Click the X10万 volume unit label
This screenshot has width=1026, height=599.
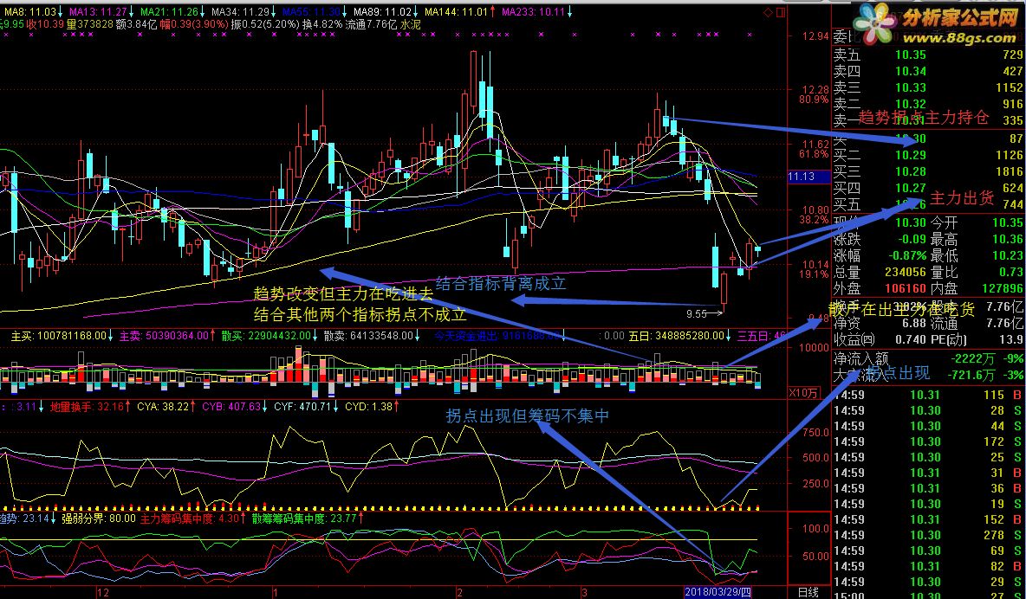[x=803, y=392]
